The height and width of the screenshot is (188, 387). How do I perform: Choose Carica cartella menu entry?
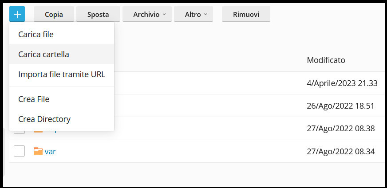43,54
